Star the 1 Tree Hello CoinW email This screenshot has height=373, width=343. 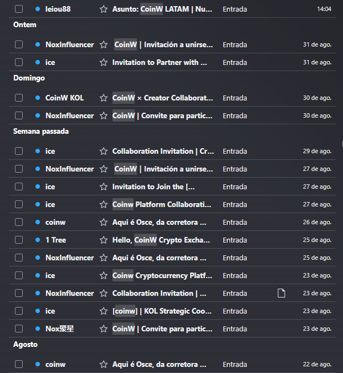click(x=104, y=240)
